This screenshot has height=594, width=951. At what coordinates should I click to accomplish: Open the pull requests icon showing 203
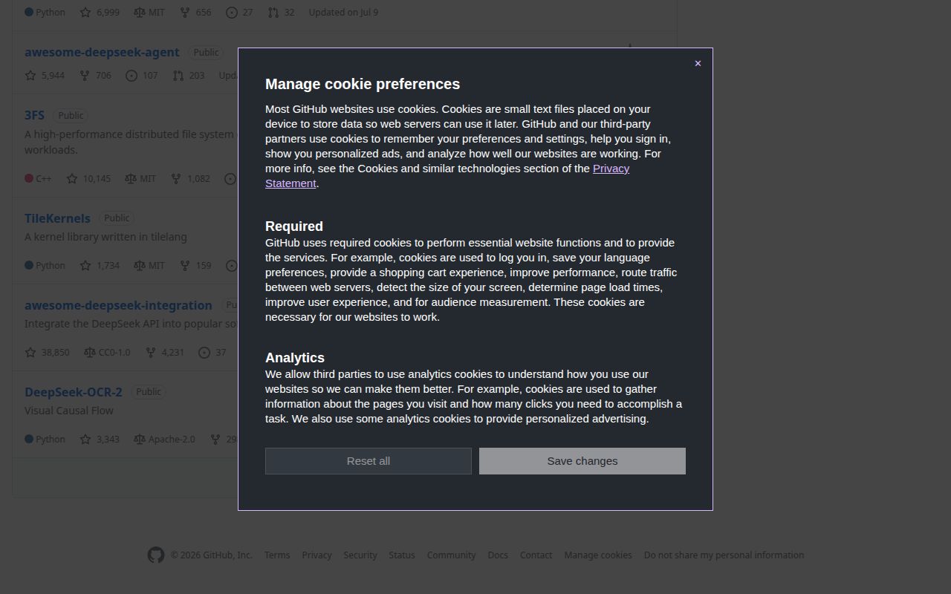(x=178, y=76)
